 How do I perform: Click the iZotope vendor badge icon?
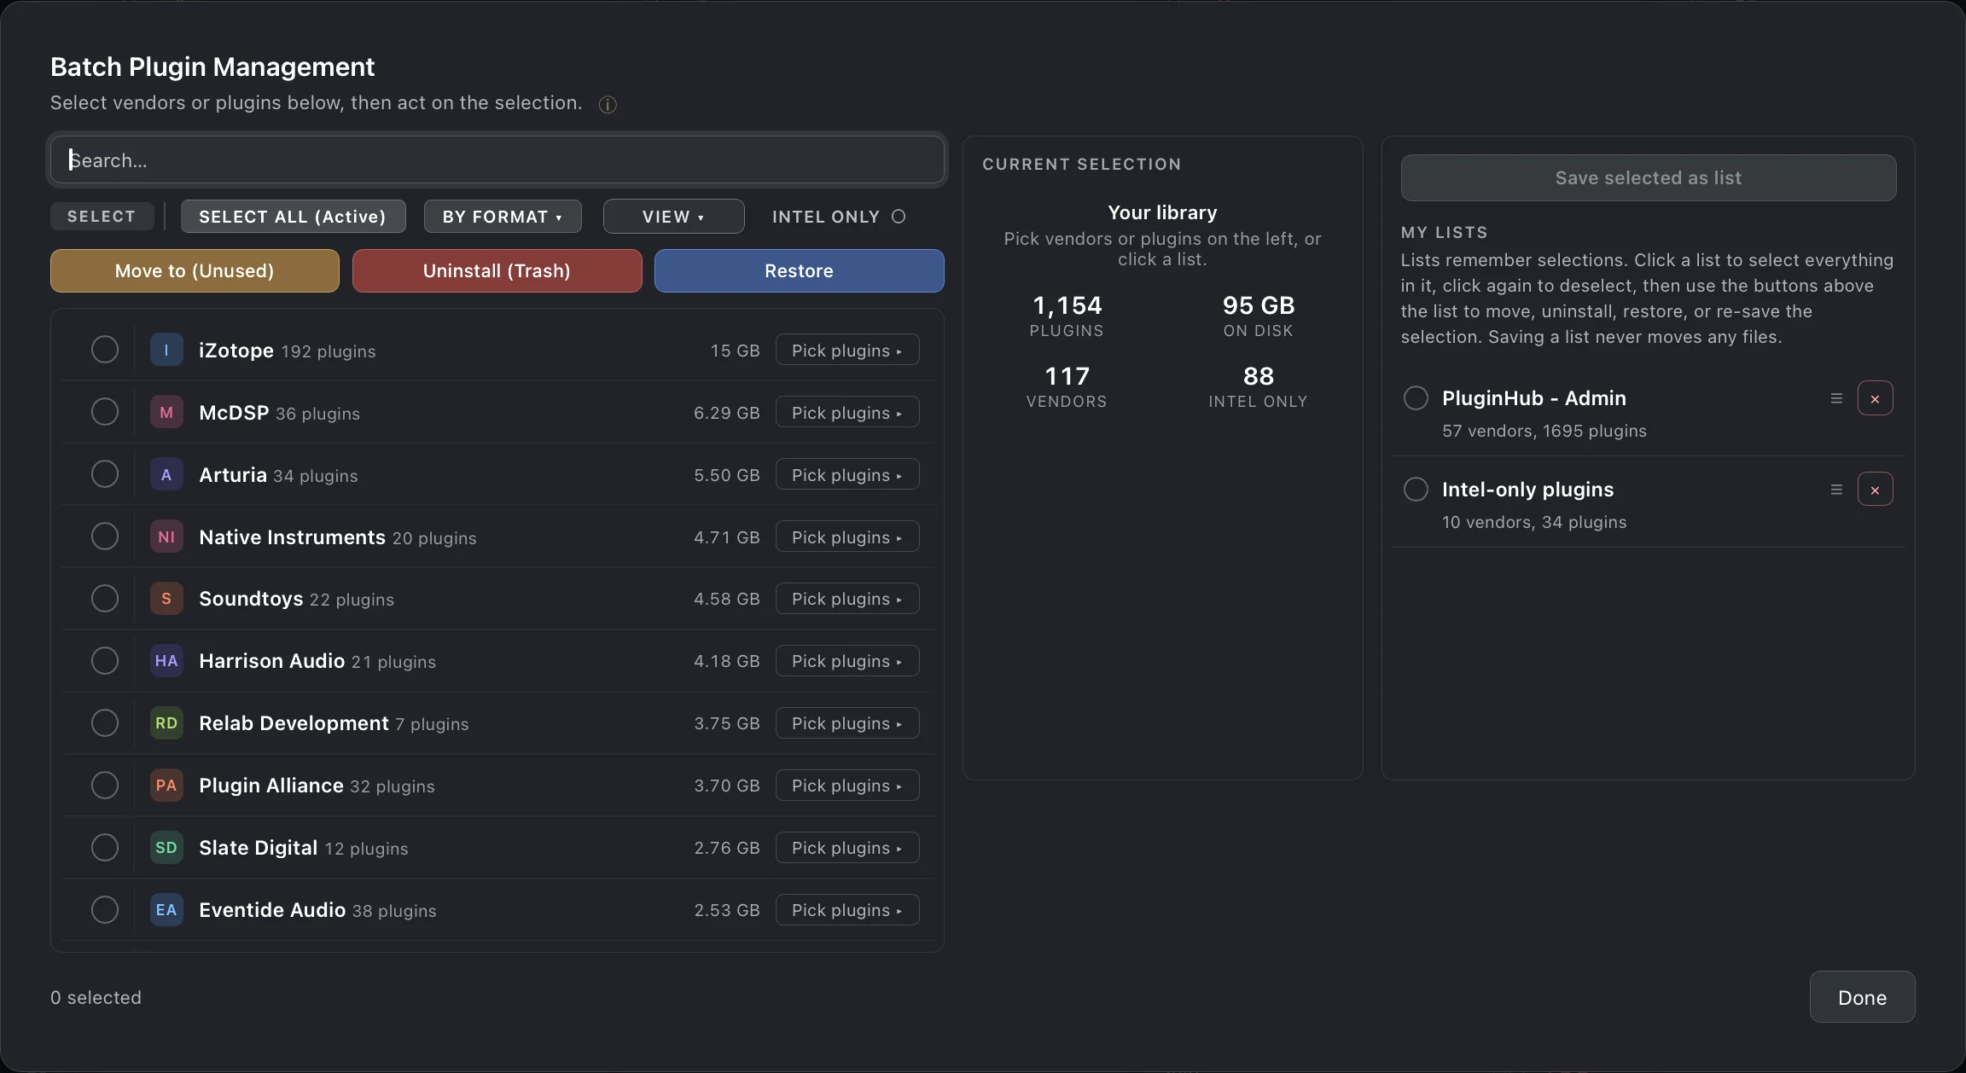(166, 350)
